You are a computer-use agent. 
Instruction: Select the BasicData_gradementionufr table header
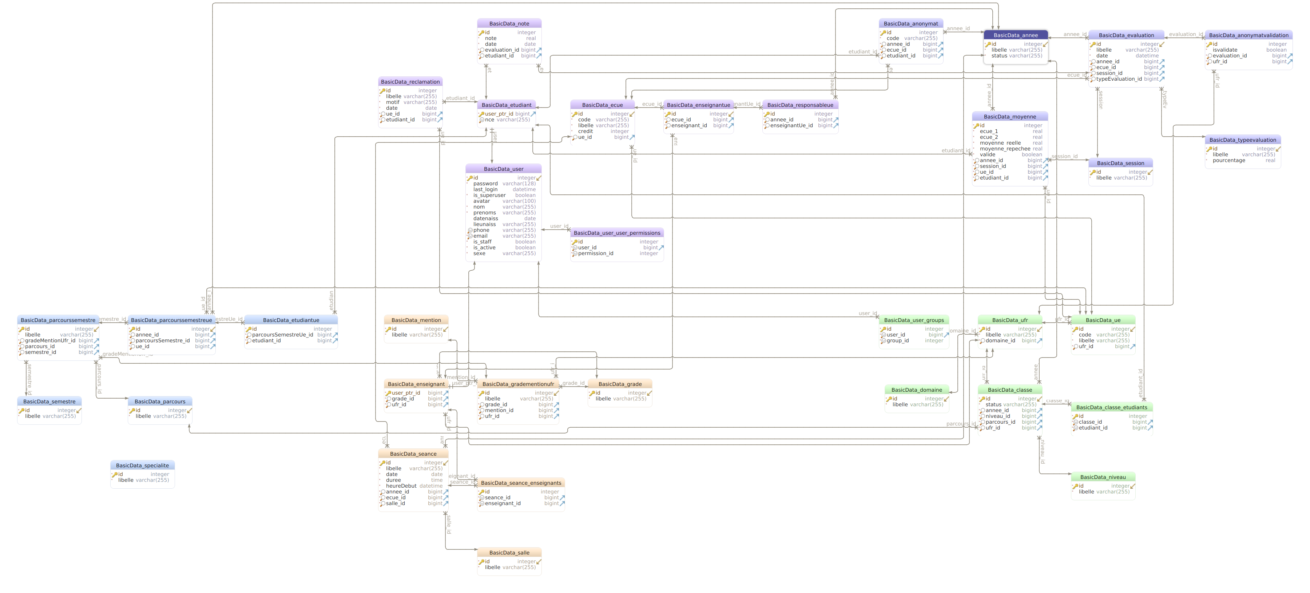(518, 384)
